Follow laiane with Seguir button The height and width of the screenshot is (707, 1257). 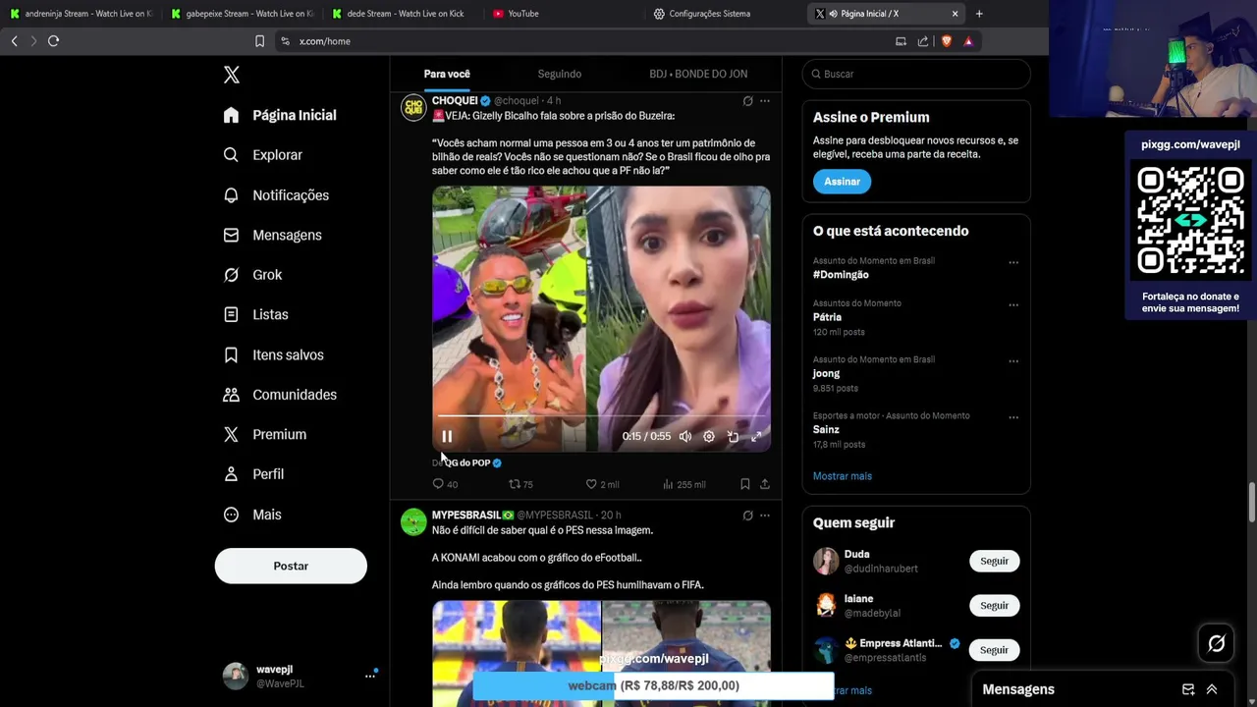[994, 605]
